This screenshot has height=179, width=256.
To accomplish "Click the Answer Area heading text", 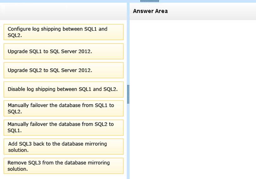I will [x=150, y=11].
